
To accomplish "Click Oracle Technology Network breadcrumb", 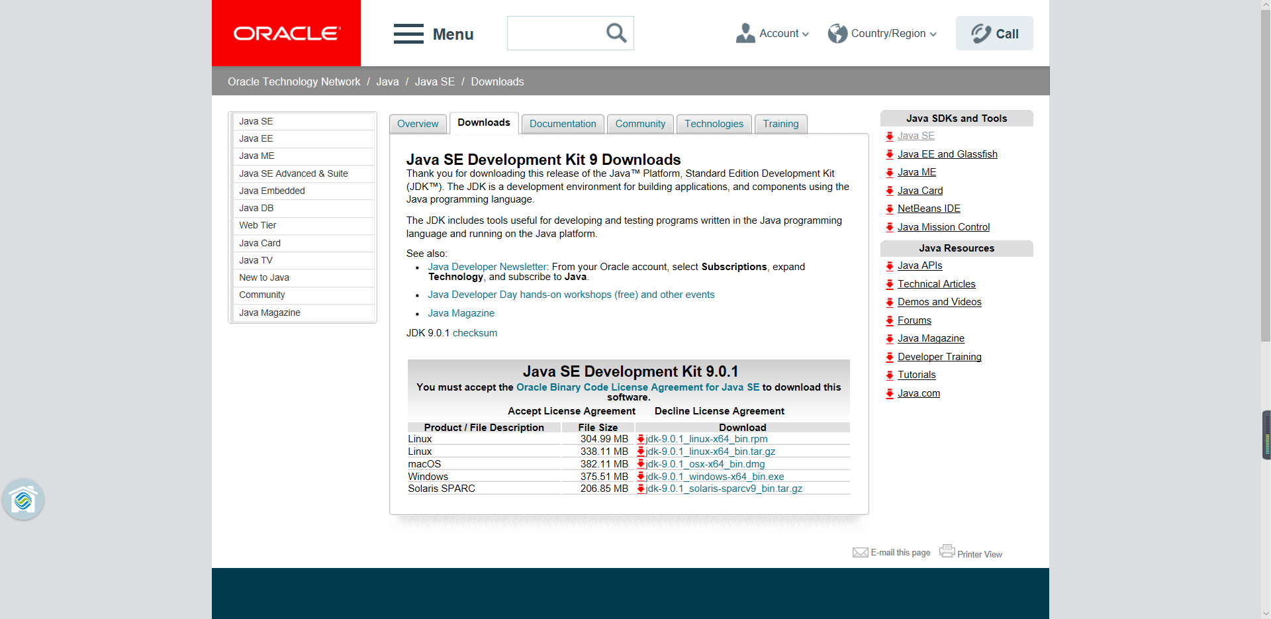I will pyautogui.click(x=294, y=81).
